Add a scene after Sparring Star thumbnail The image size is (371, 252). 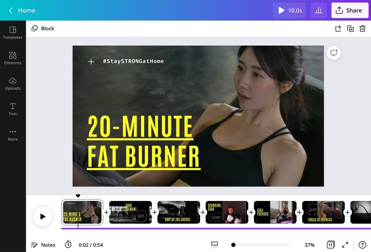(x=251, y=212)
